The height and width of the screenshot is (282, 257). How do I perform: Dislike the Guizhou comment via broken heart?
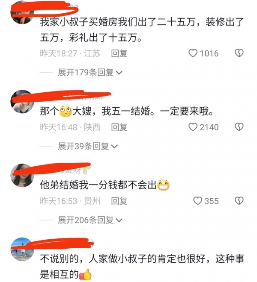[x=239, y=201]
